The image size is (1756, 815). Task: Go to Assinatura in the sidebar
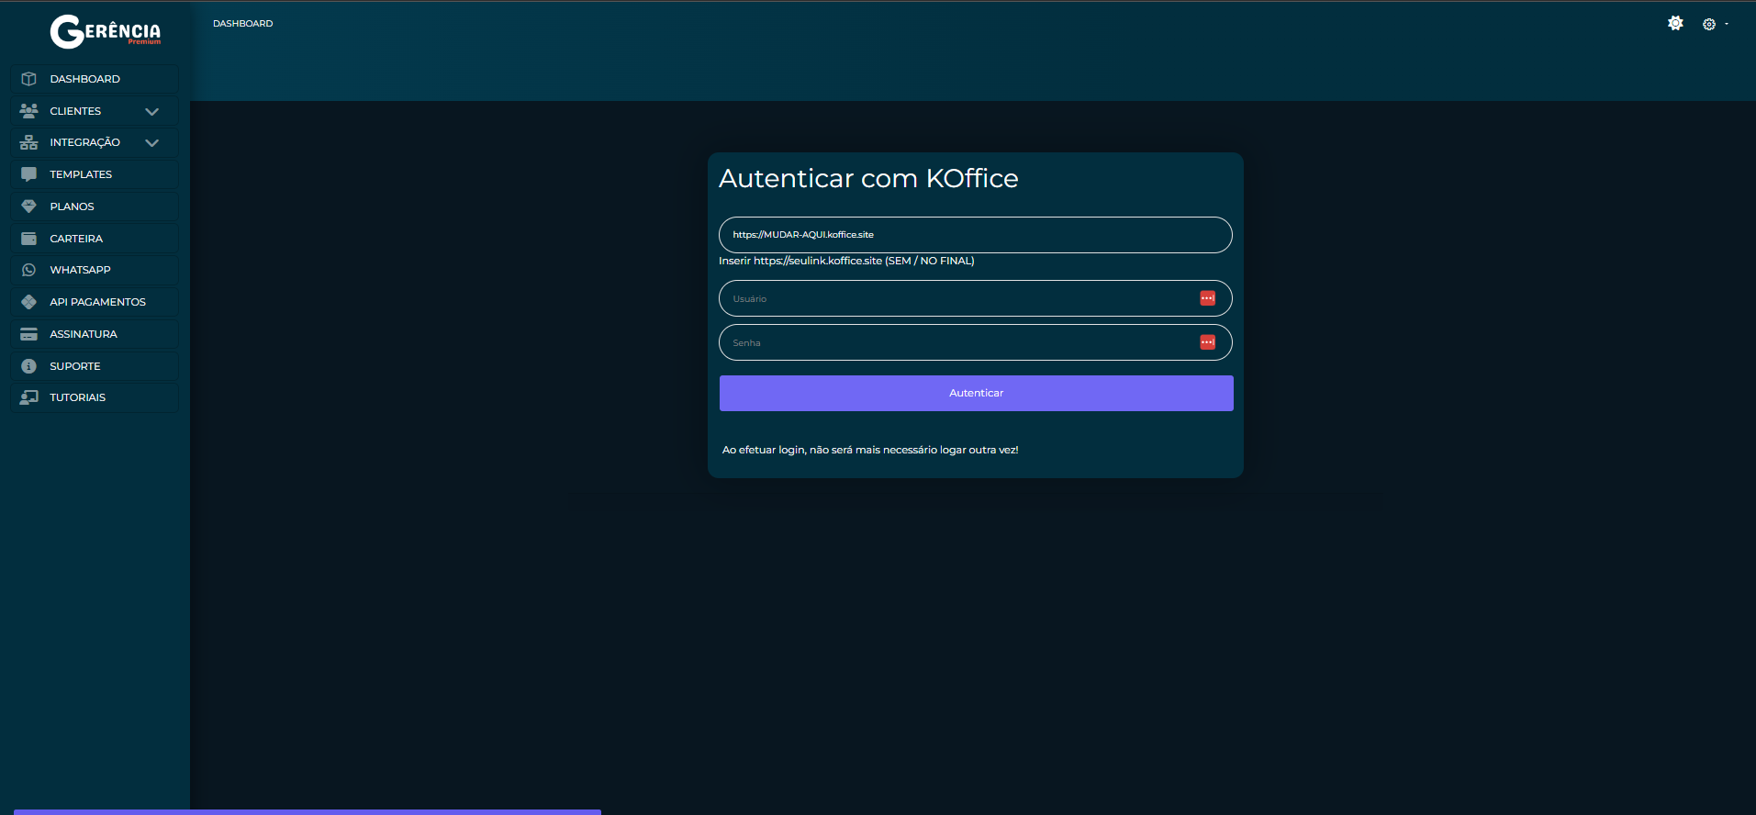coord(84,334)
